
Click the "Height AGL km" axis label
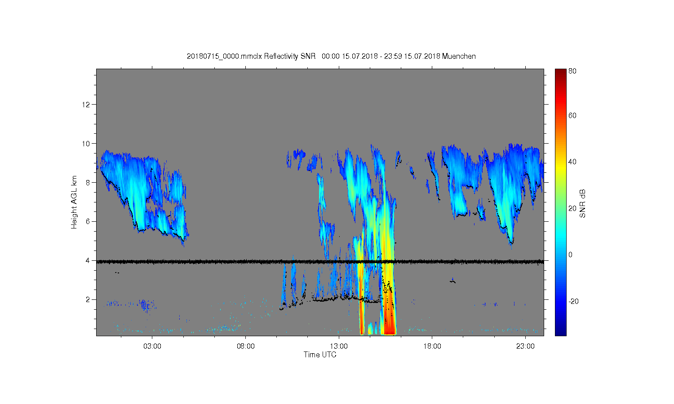74,202
